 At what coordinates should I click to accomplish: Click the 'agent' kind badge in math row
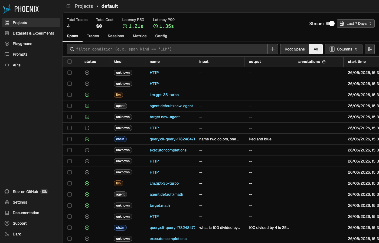click(x=120, y=194)
